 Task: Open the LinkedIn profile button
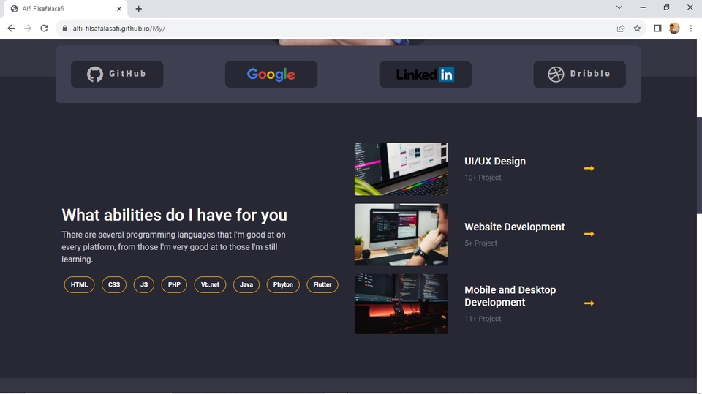[x=426, y=74]
